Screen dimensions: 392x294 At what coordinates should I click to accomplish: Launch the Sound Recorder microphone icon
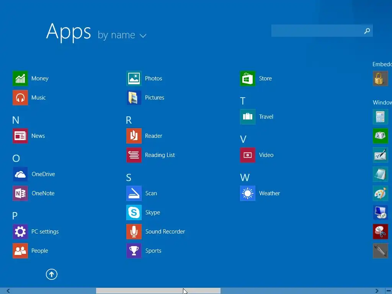point(134,232)
